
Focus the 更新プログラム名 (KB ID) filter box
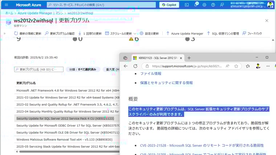coord(39,69)
